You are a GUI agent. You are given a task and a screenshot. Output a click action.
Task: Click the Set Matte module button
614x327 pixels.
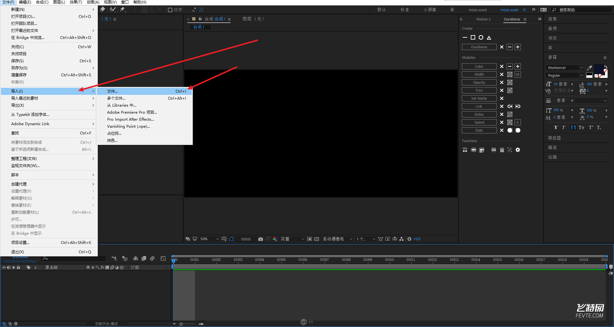coord(479,98)
